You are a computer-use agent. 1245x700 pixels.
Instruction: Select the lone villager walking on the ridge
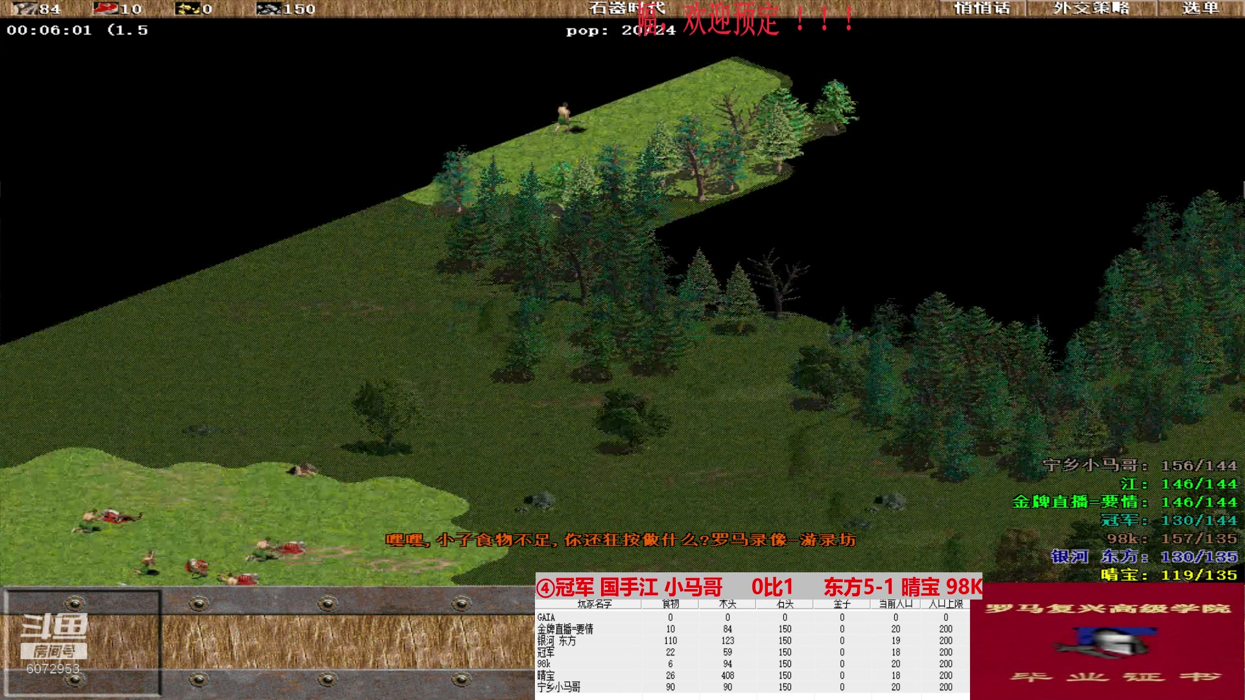point(564,117)
